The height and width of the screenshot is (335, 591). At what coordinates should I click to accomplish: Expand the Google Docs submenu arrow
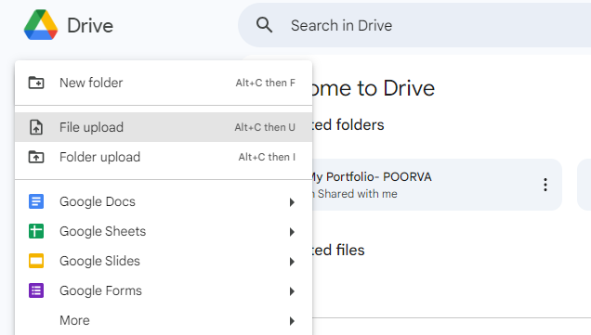point(292,202)
